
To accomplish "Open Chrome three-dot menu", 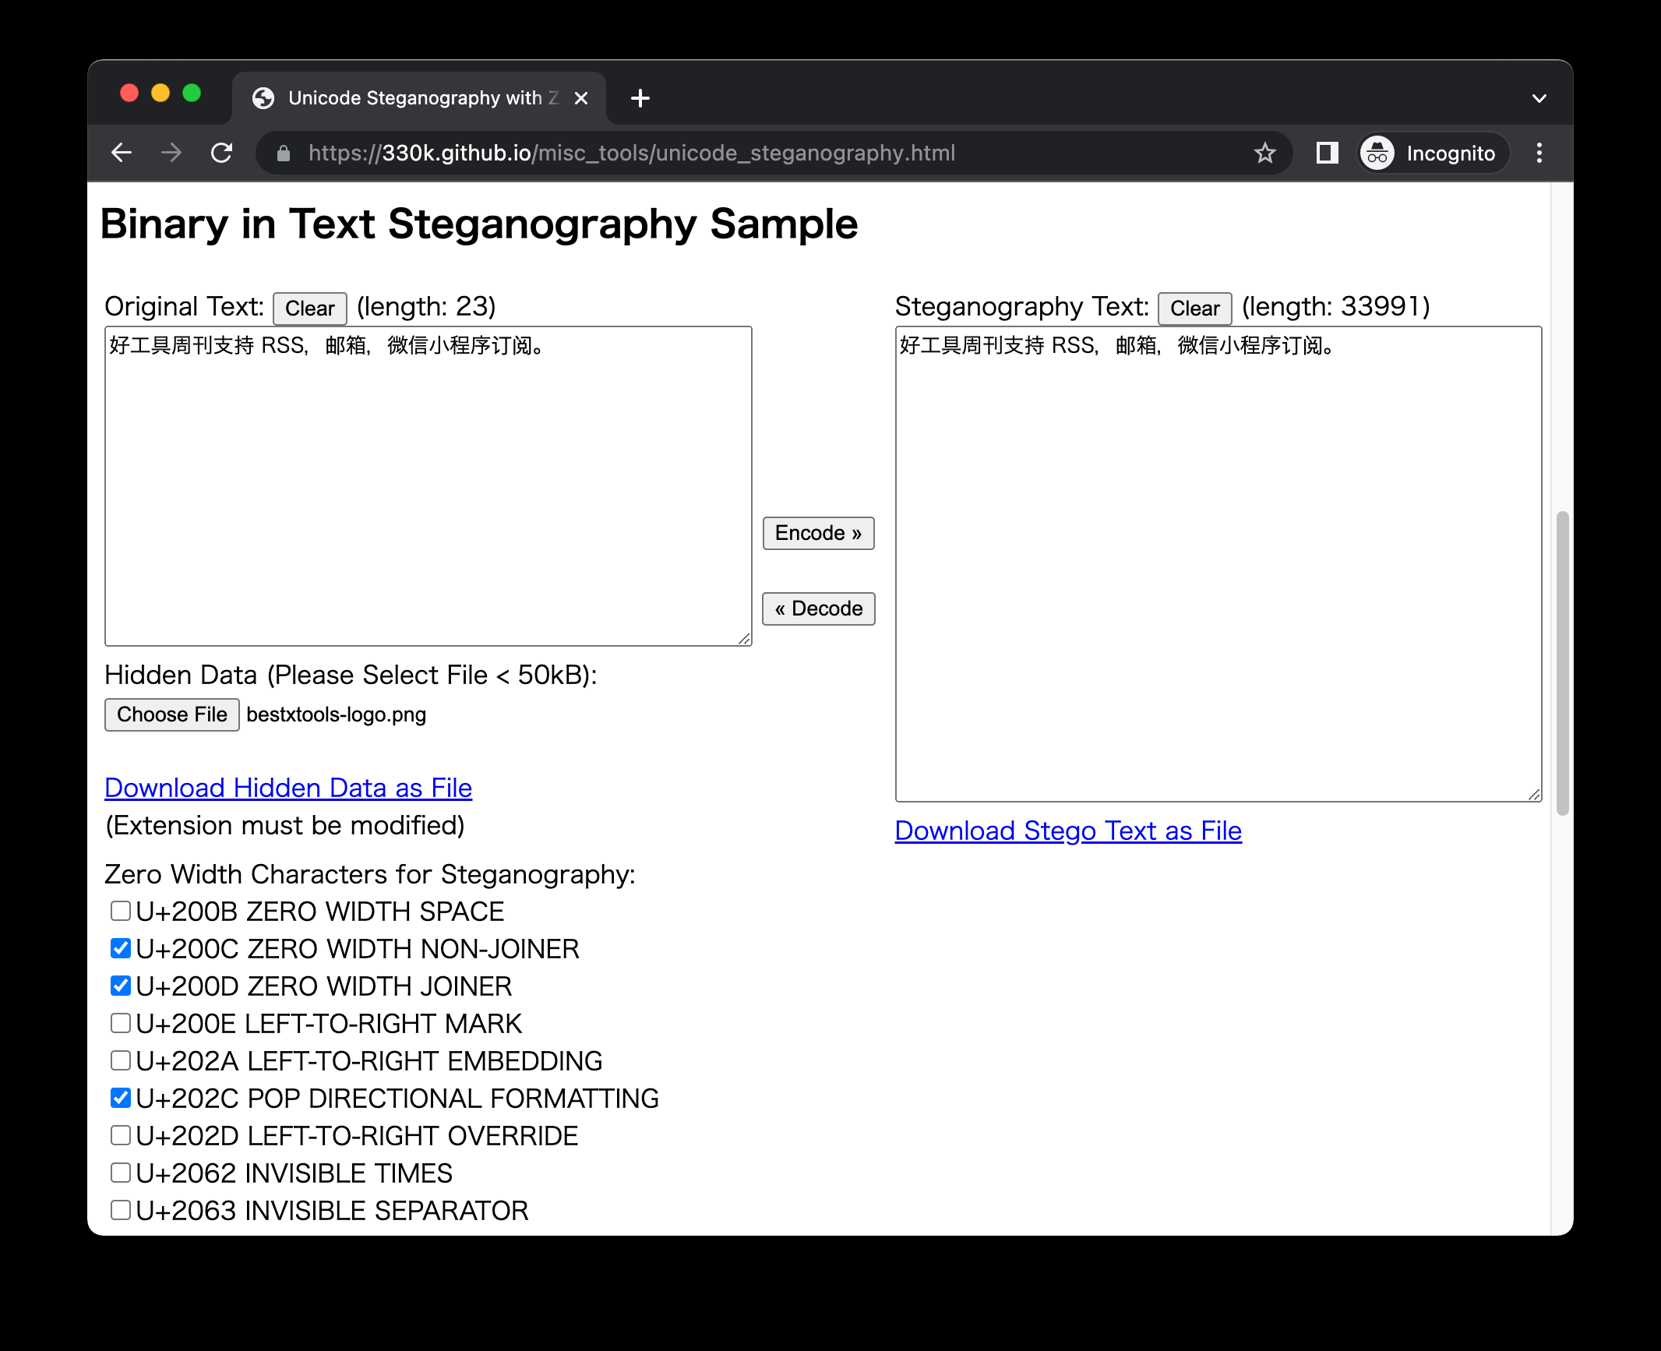I will click(x=1539, y=153).
